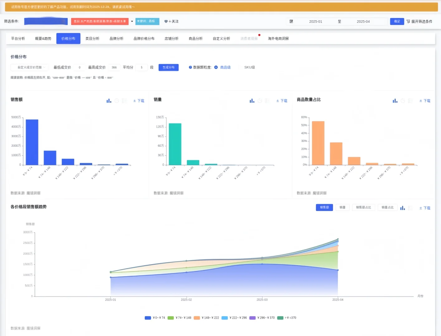The width and height of the screenshot is (441, 336).
Task: Open the start date 2025-01 picker
Action: [315, 21]
